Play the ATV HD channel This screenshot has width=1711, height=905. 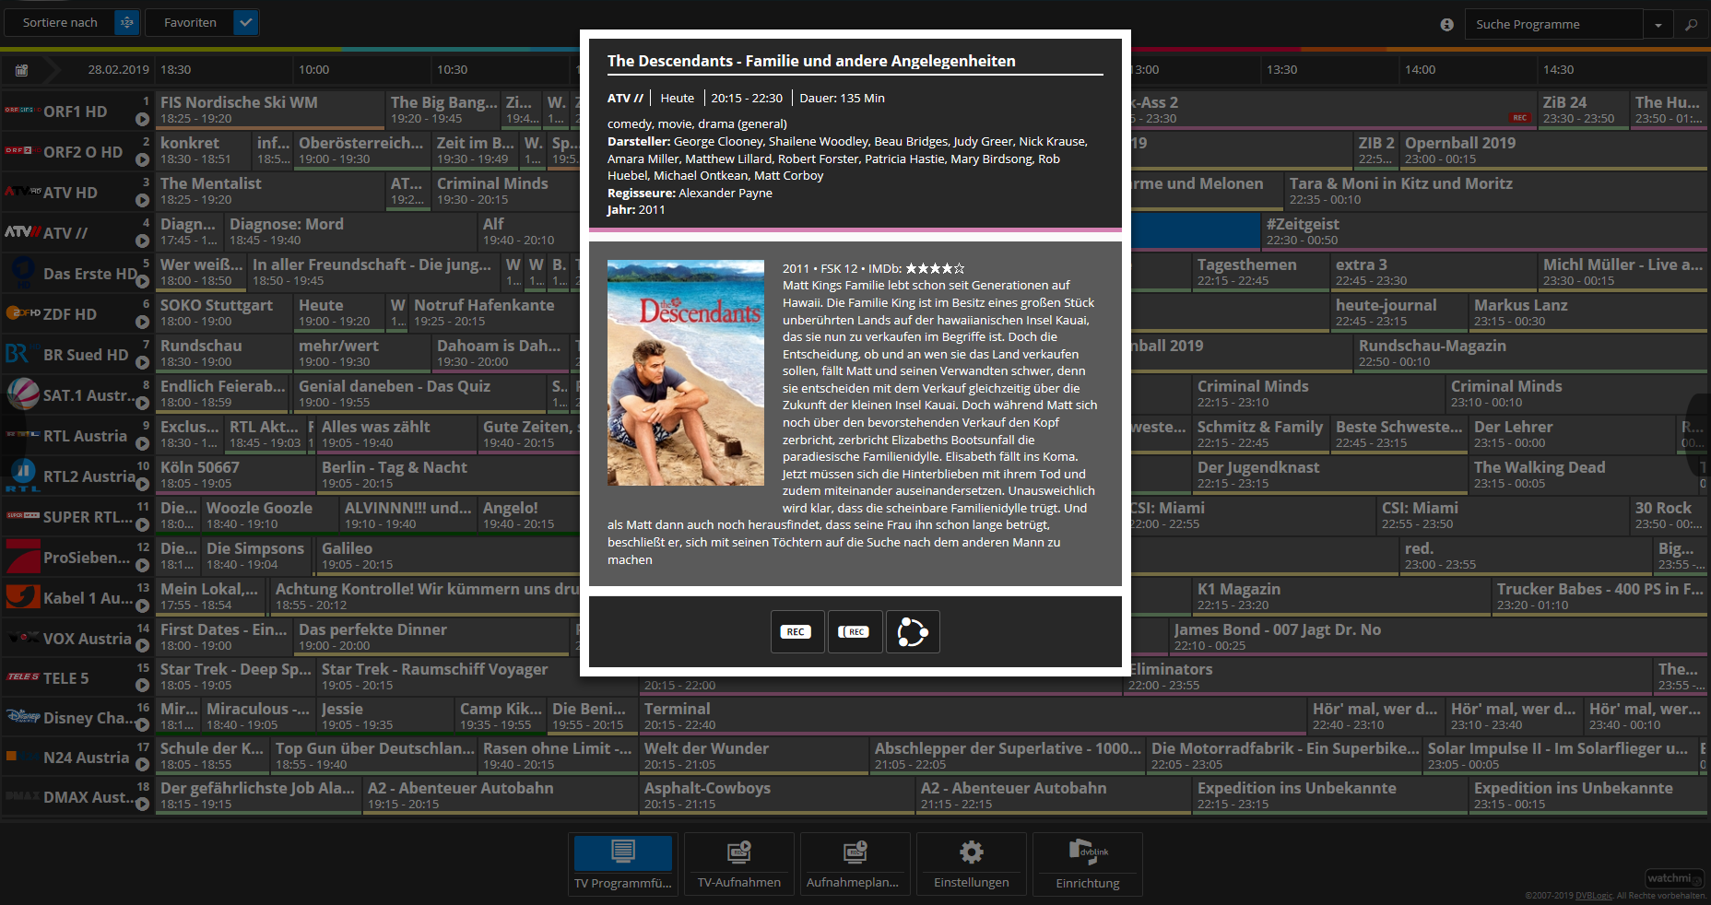pos(142,200)
